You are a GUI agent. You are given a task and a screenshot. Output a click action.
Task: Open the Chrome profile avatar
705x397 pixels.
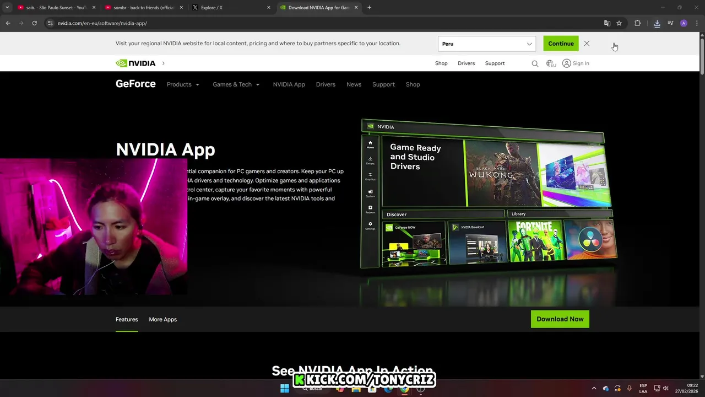(x=684, y=23)
